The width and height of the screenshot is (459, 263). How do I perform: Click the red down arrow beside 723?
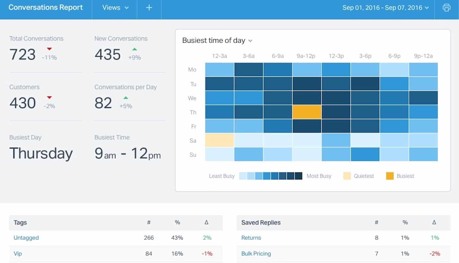[49, 49]
